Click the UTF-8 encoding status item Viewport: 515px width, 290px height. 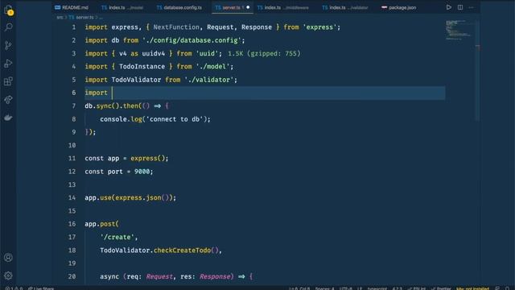pos(345,288)
